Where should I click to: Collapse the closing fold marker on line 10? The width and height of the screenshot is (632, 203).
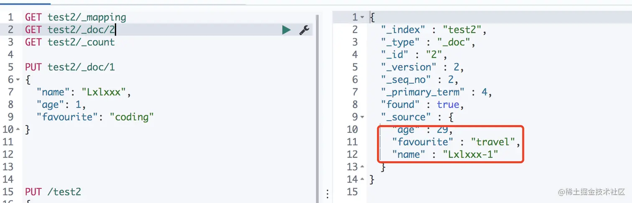18,129
